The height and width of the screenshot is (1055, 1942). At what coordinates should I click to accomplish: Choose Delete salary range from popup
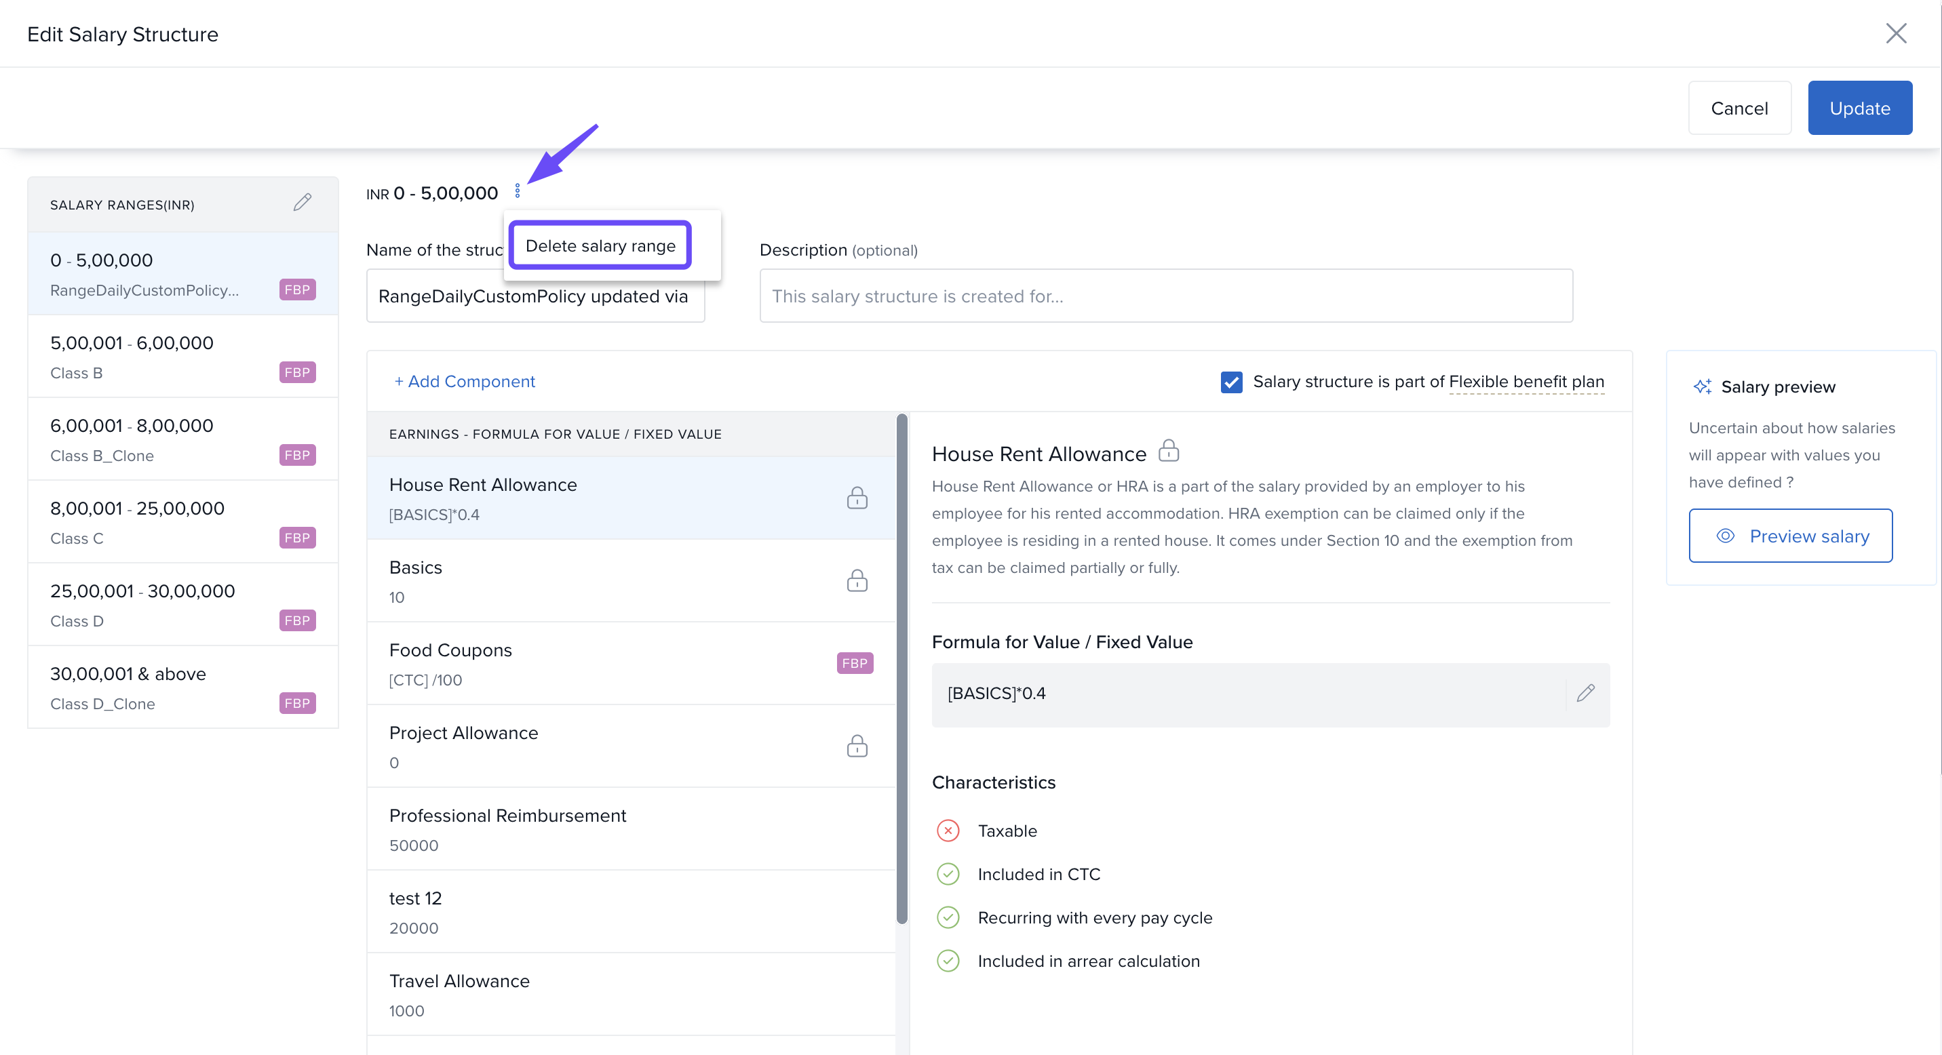point(600,245)
